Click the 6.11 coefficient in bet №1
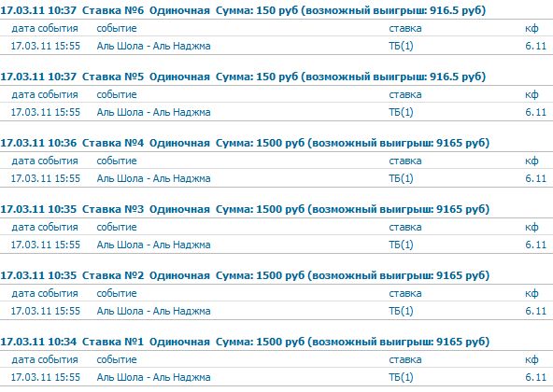 (535, 377)
